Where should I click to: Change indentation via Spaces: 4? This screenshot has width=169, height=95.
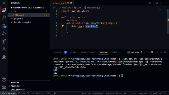point(110,93)
